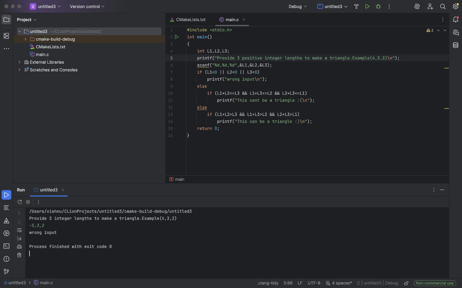Stop the running process button
The image size is (462, 288).
coord(28,202)
